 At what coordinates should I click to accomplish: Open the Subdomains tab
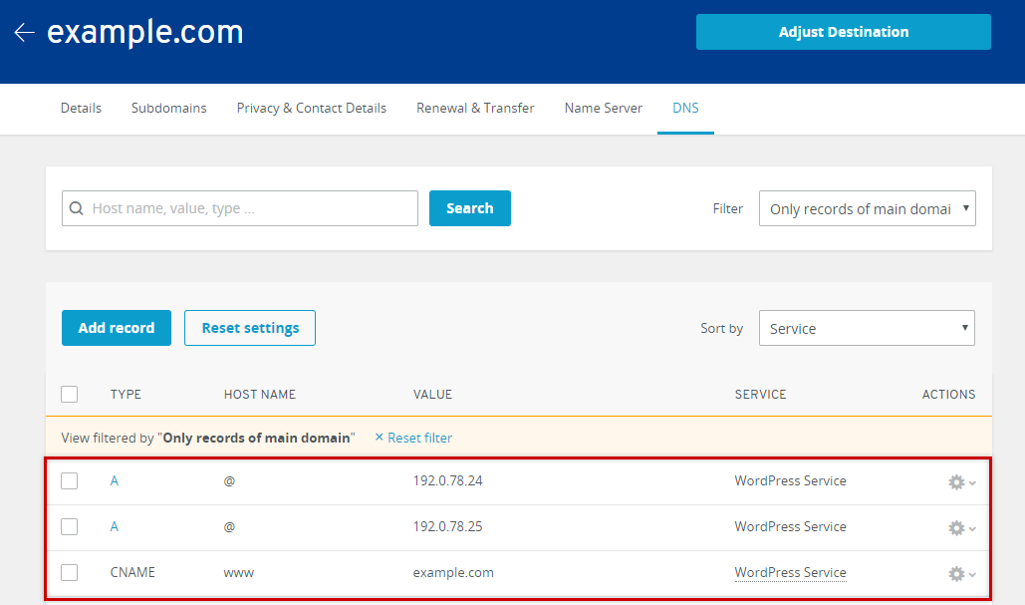coord(168,108)
